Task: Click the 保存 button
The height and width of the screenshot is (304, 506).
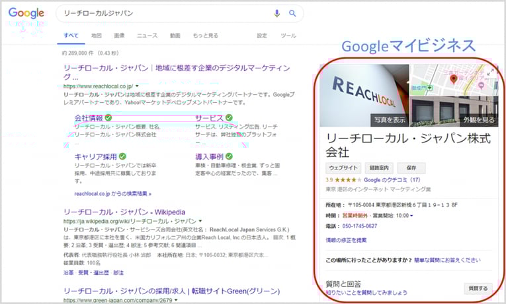Action: (x=411, y=168)
